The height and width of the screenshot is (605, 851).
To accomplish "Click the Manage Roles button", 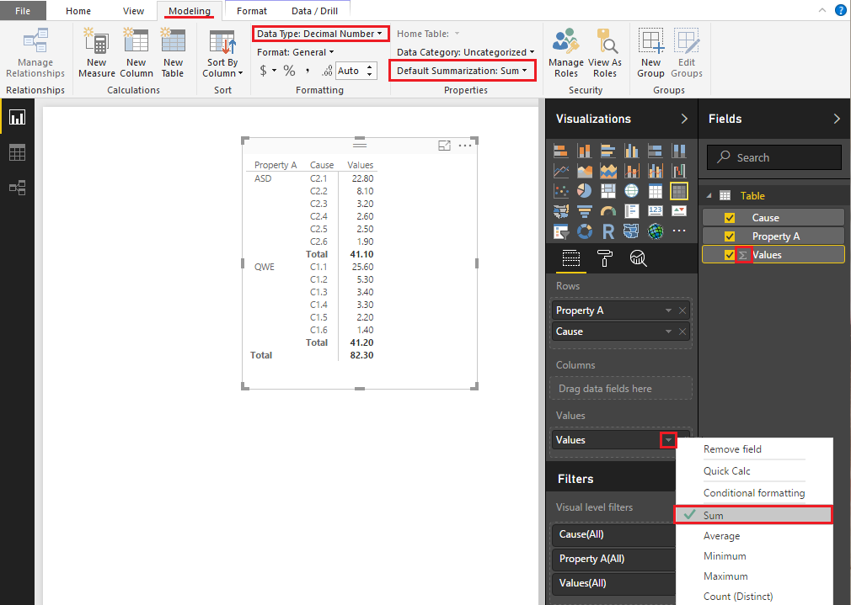I will [x=566, y=53].
